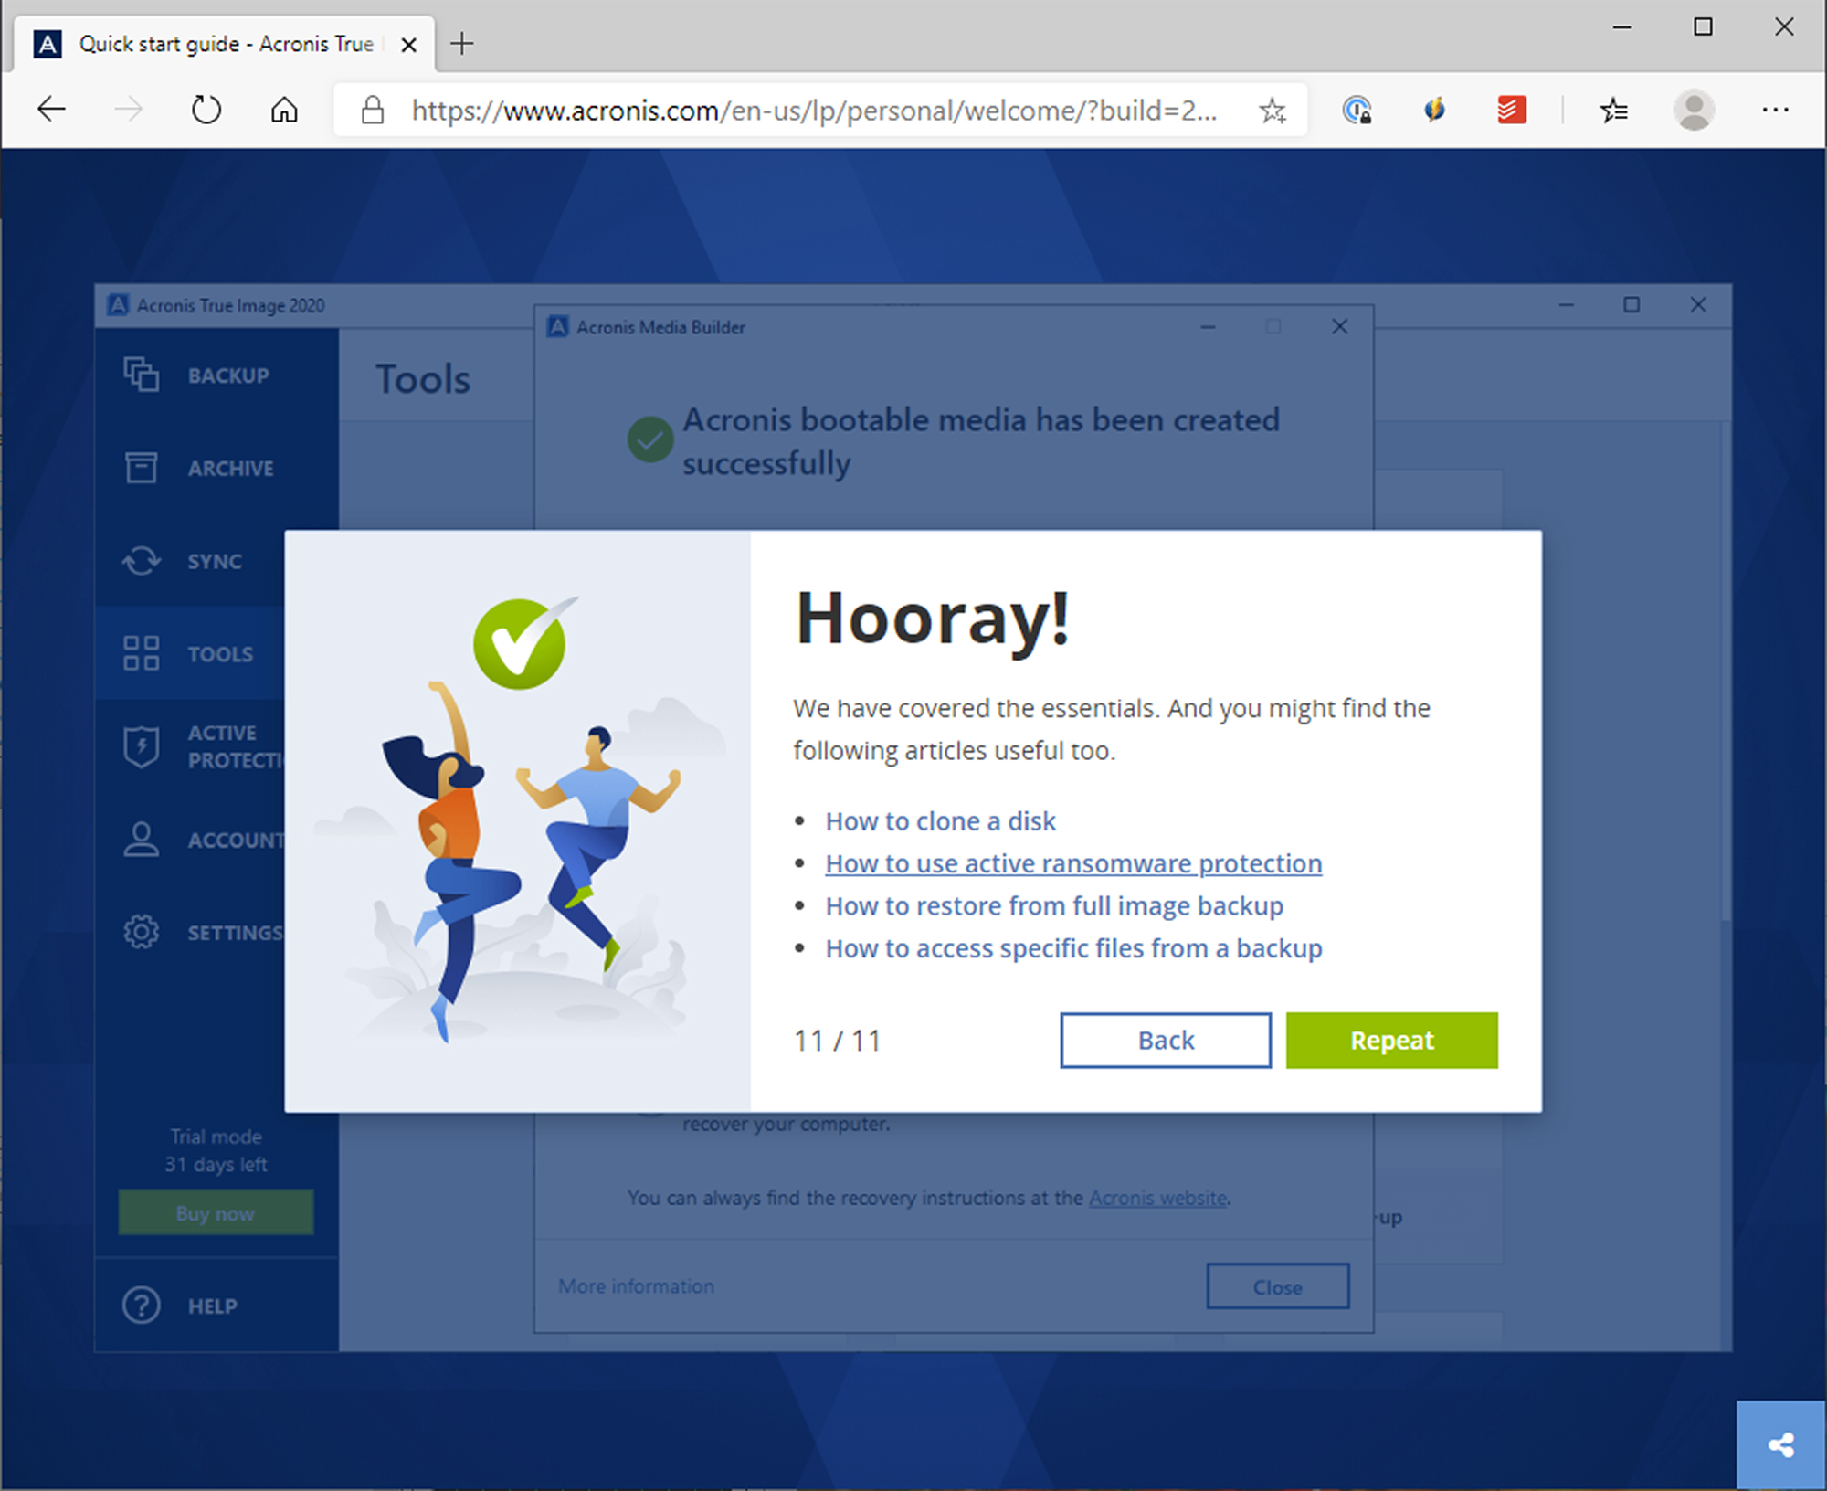Click the Sync sidebar icon
Viewport: 1827px width, 1491px height.
(142, 561)
